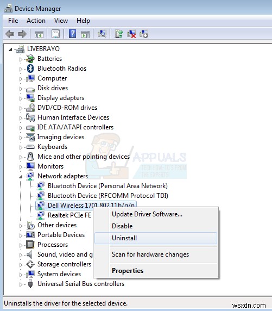Click the Forward arrow toolbar icon

(22, 34)
